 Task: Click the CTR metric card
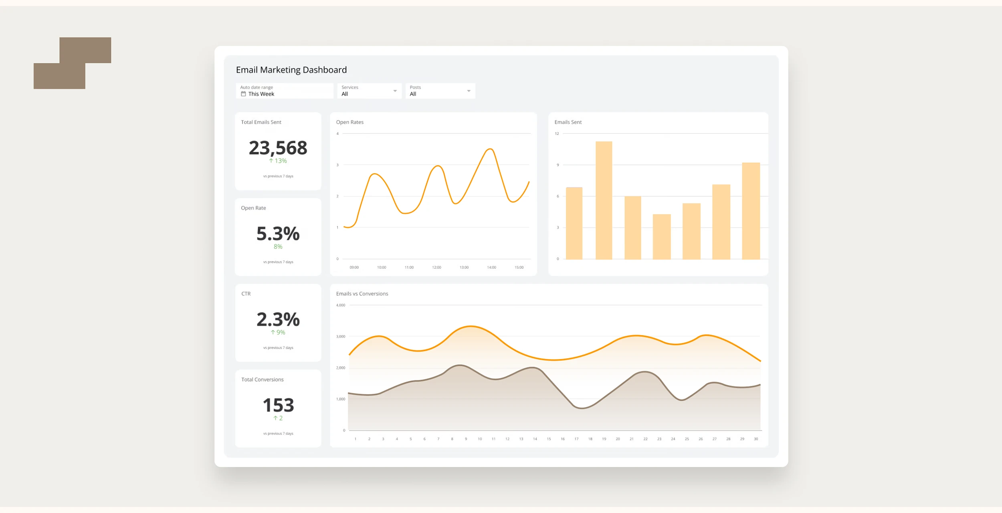pyautogui.click(x=278, y=323)
